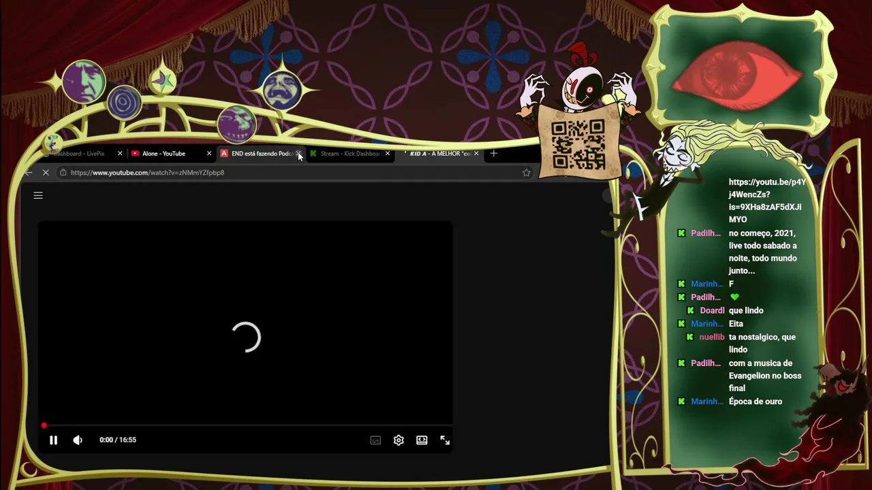Click the YouTube favicon on the Alone tab
Screen dimensions: 872x490
[135, 154]
